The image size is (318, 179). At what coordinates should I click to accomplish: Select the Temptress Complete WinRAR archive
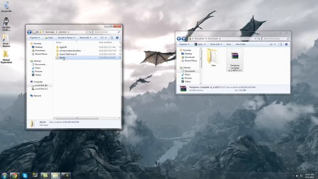coord(235,60)
